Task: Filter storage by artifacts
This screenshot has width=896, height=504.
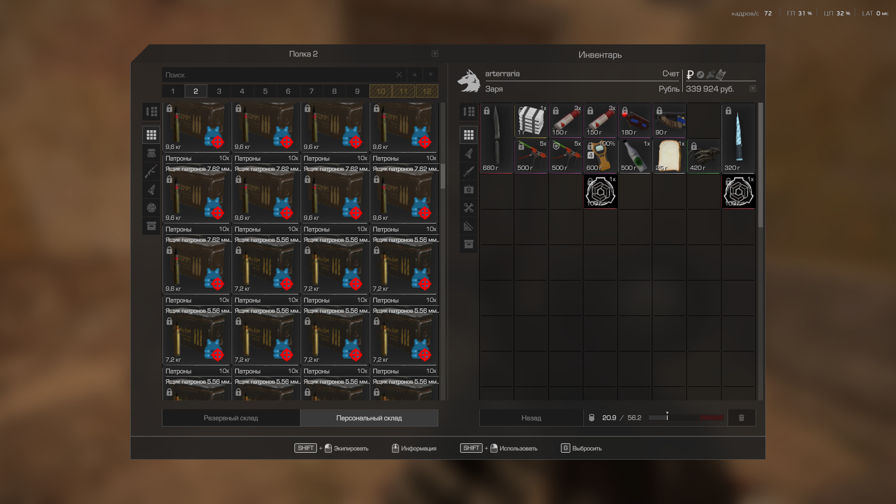Action: tap(151, 208)
